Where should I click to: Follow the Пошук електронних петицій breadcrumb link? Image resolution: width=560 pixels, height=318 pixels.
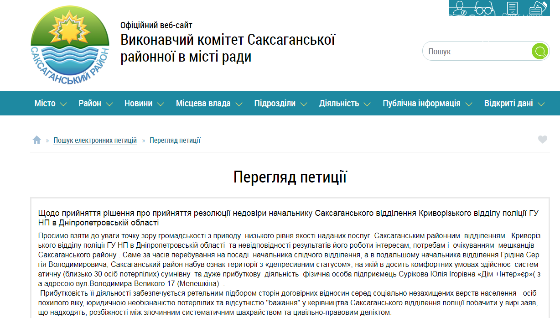95,140
